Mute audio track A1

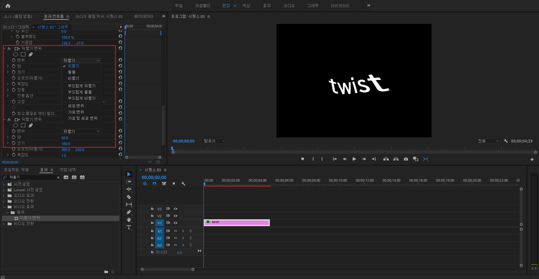point(175,231)
